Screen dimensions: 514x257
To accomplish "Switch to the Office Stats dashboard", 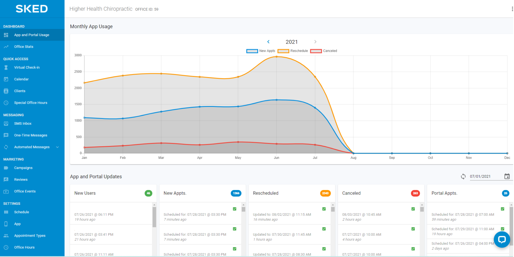I will tap(24, 47).
